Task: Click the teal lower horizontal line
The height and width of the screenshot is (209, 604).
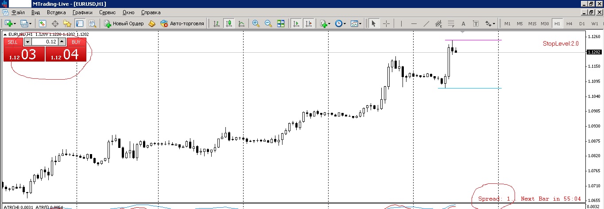Action: coord(470,88)
